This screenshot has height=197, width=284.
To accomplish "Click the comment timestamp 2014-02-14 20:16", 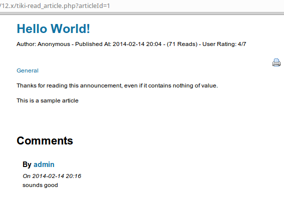I will click(57, 176).
